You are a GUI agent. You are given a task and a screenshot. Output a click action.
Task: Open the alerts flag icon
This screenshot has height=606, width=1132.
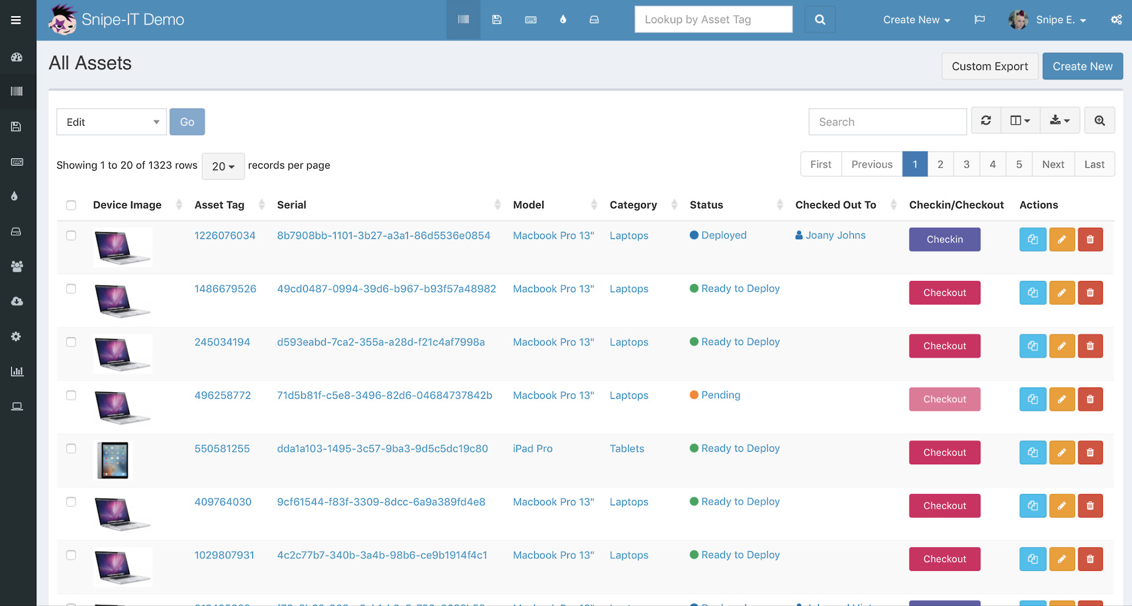980,20
